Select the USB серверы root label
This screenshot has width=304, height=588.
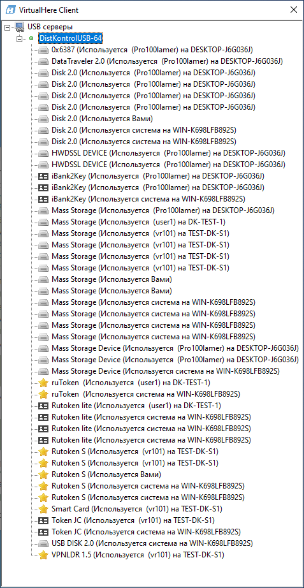50,27
